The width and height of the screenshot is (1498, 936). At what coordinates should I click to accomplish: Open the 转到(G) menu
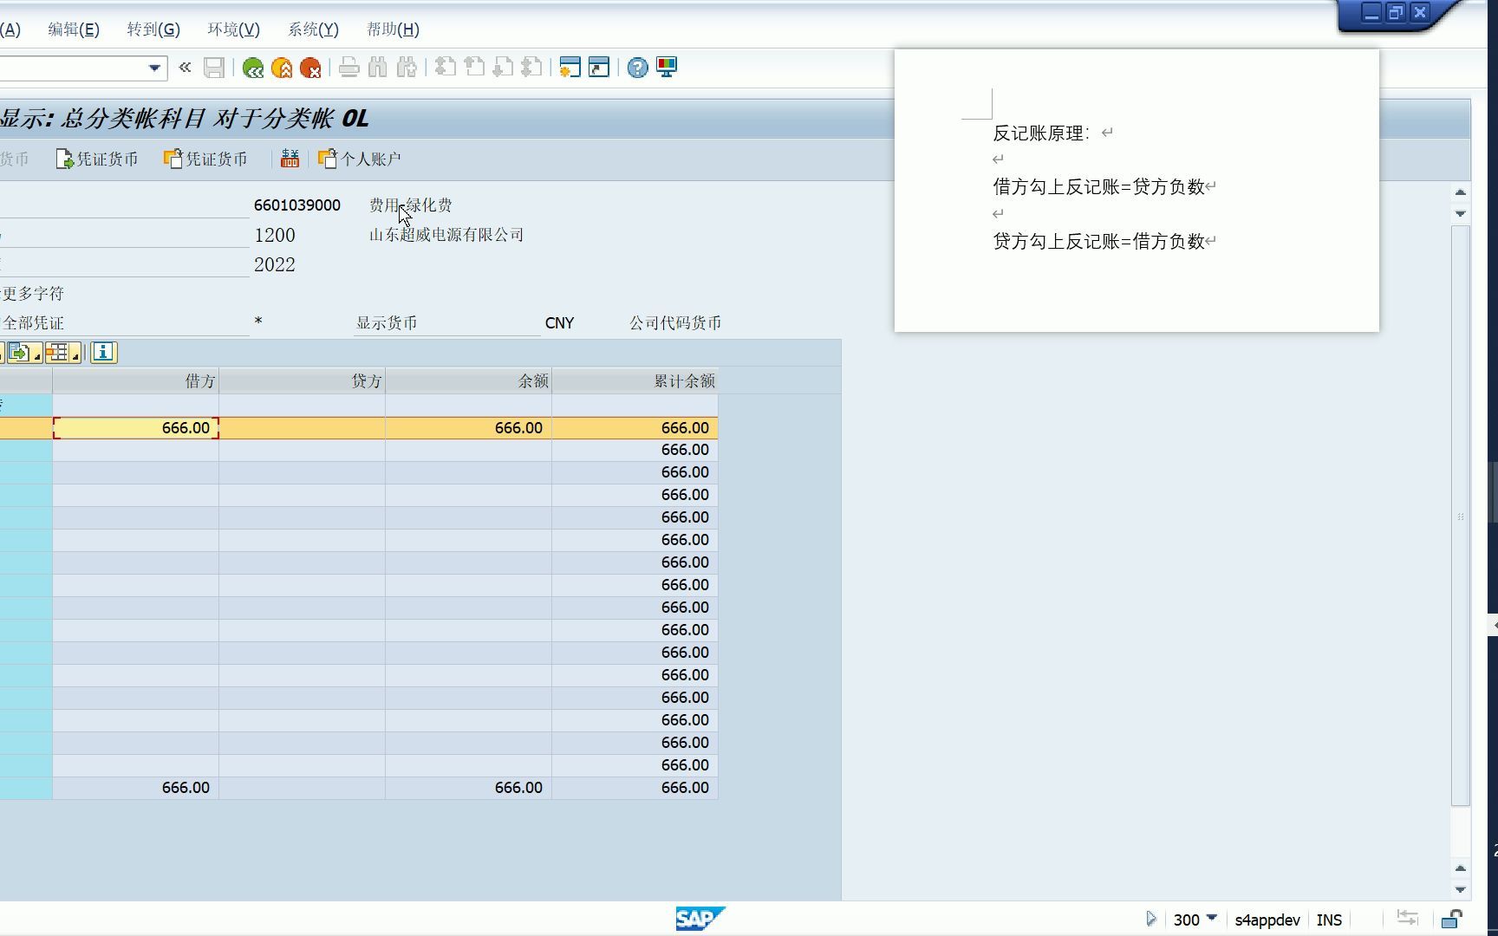coord(153,29)
